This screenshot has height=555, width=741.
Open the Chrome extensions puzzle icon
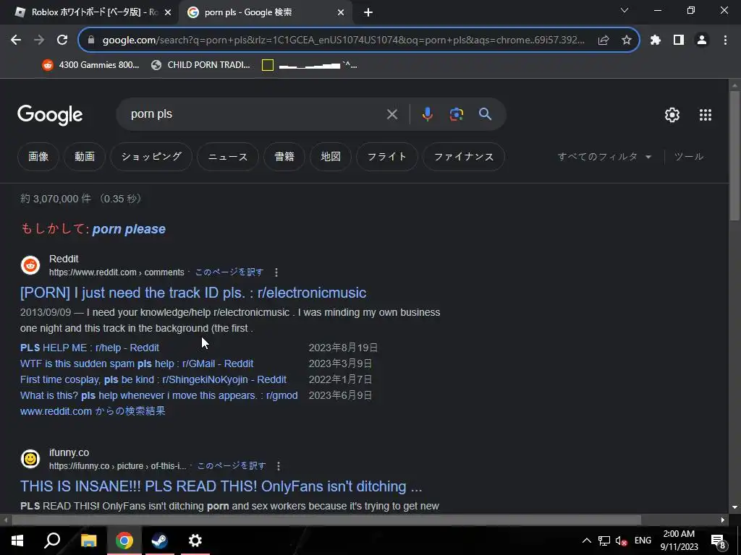656,40
